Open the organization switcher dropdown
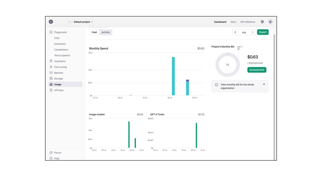The height and width of the screenshot is (177, 322). [69, 22]
